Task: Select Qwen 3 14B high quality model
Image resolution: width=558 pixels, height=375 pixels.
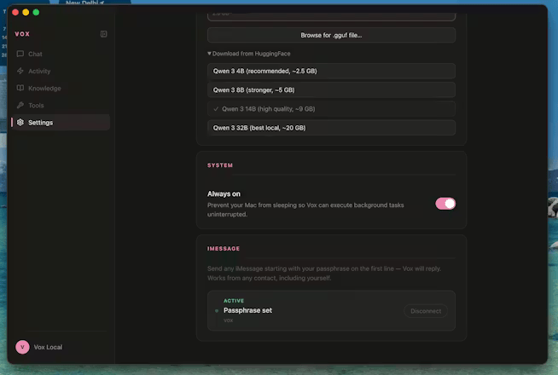Action: [x=331, y=109]
